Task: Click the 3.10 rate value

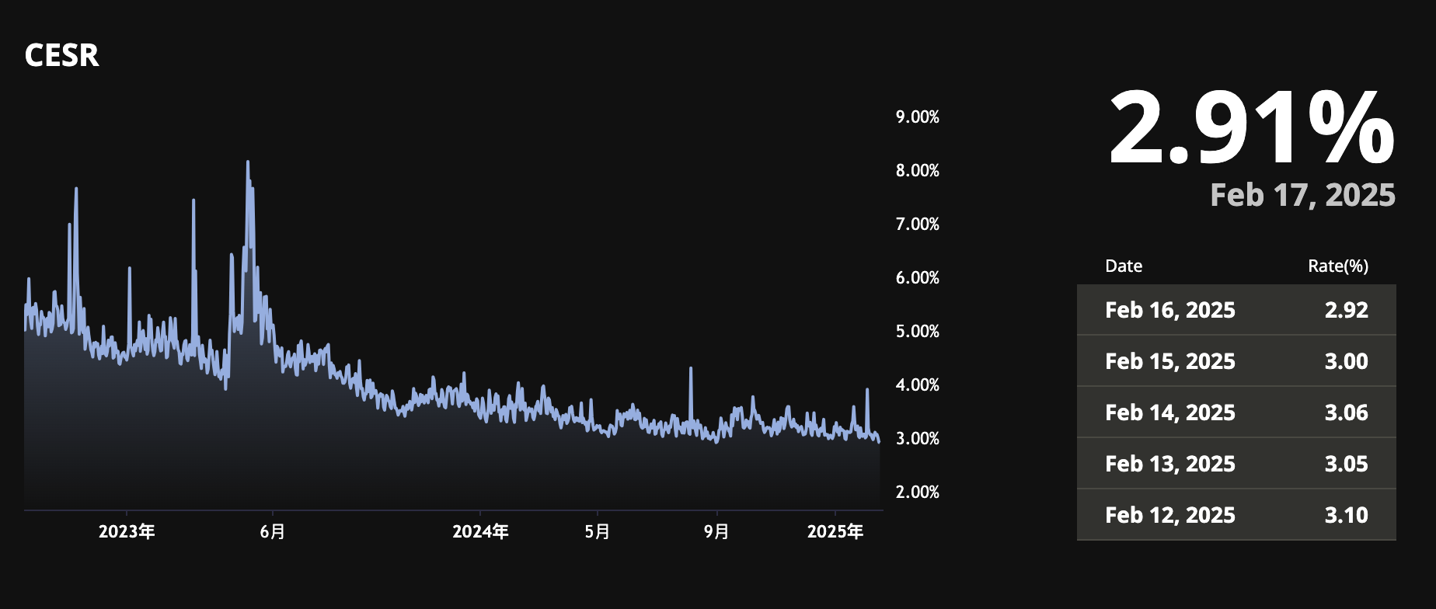Action: 1346,515
